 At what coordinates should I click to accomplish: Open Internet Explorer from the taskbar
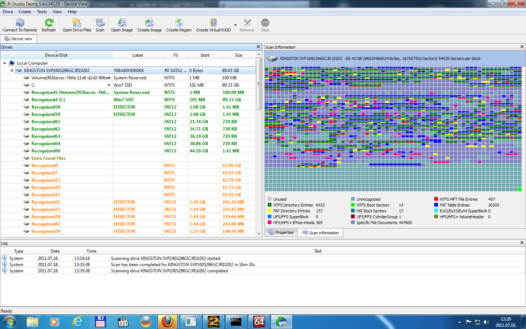point(77,322)
